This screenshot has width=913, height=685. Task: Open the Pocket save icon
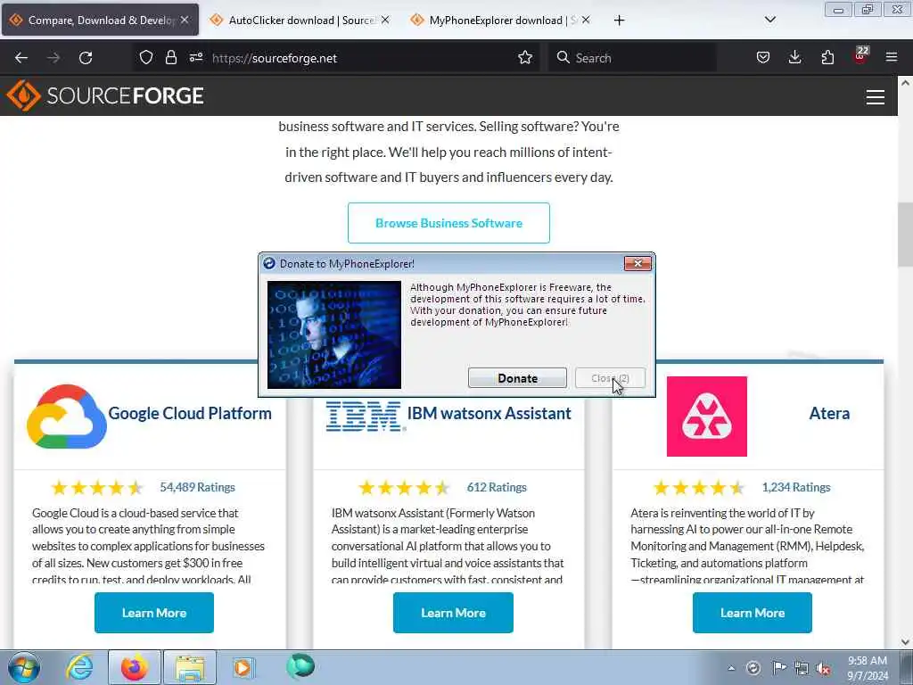[763, 57]
